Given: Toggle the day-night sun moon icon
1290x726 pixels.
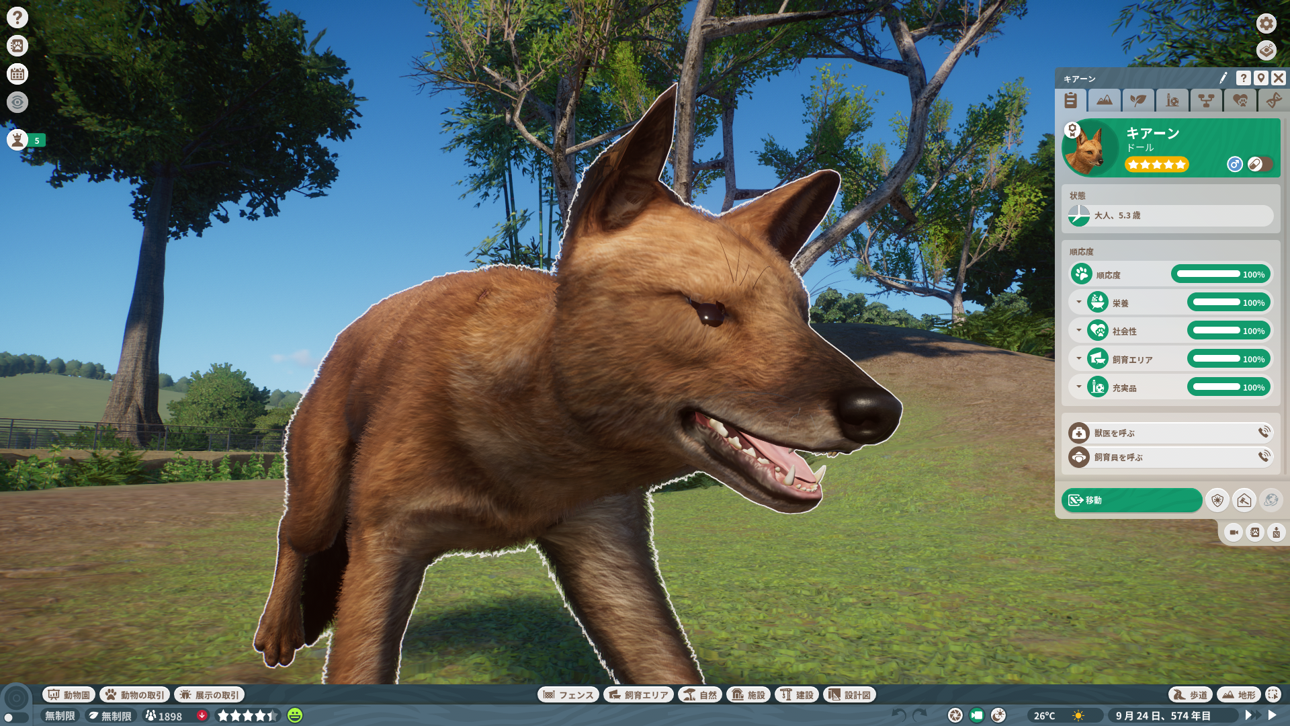Looking at the screenshot, I should [x=998, y=715].
